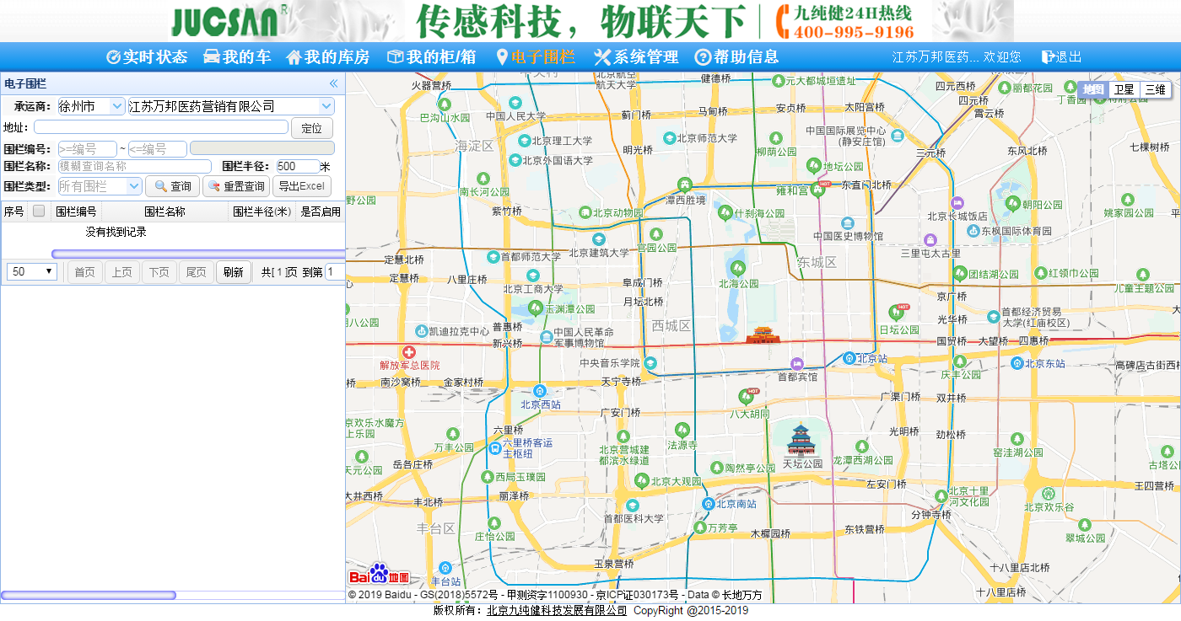
Task: Go to next page with 下页
Action: click(x=159, y=271)
